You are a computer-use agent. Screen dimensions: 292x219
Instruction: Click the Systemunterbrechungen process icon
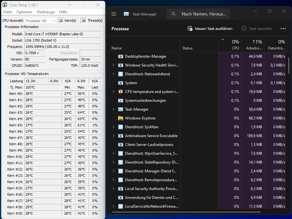point(121,101)
